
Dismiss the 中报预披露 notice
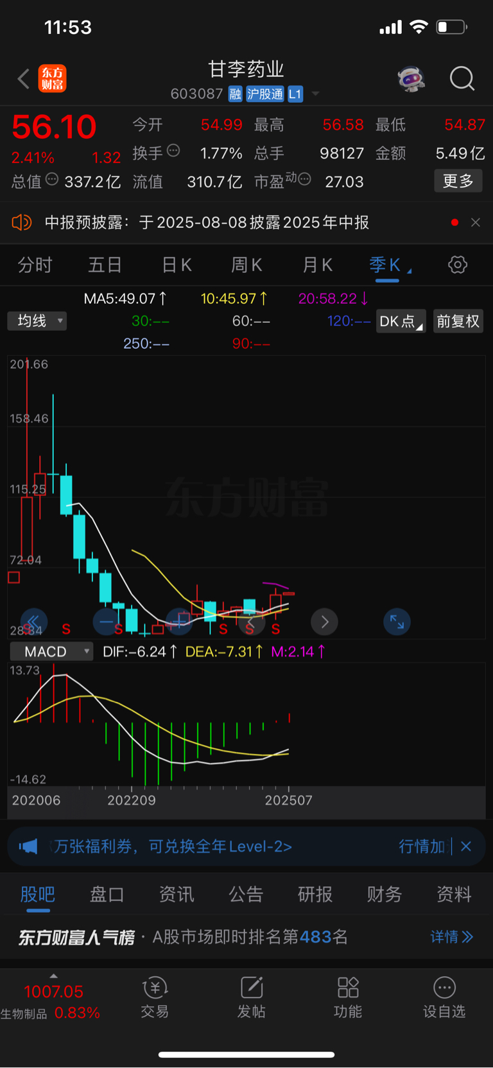[x=476, y=222]
